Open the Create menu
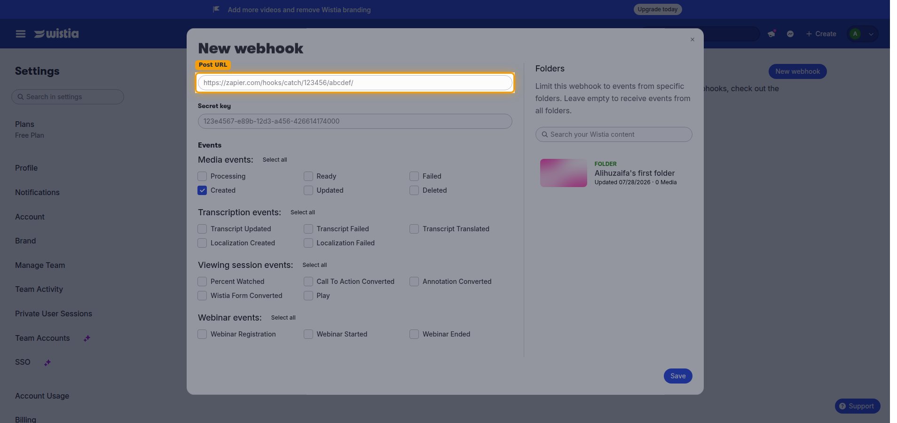The height and width of the screenshot is (423, 897). tap(821, 34)
